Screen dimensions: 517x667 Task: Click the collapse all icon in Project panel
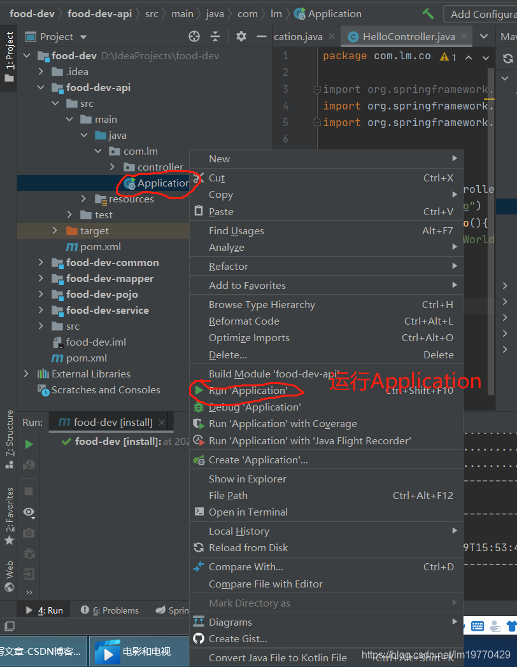(x=215, y=36)
